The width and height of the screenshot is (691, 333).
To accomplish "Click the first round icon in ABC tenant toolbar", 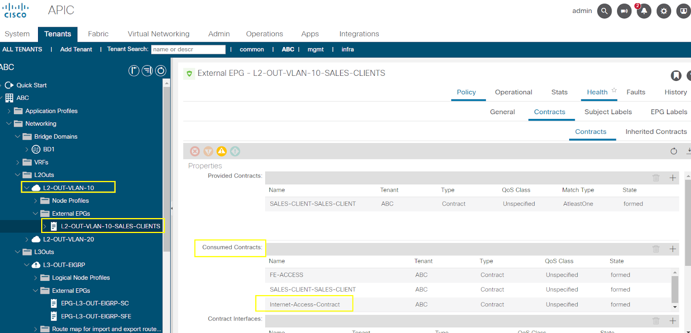I will pyautogui.click(x=134, y=71).
